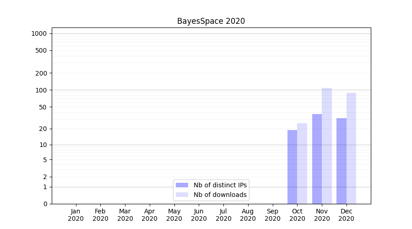Click the chart title BayesSpace 2020

tap(211, 21)
